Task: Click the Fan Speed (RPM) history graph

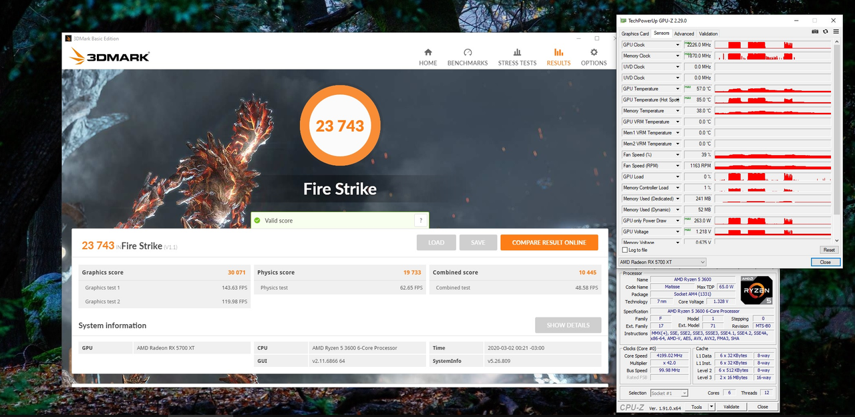Action: click(773, 166)
